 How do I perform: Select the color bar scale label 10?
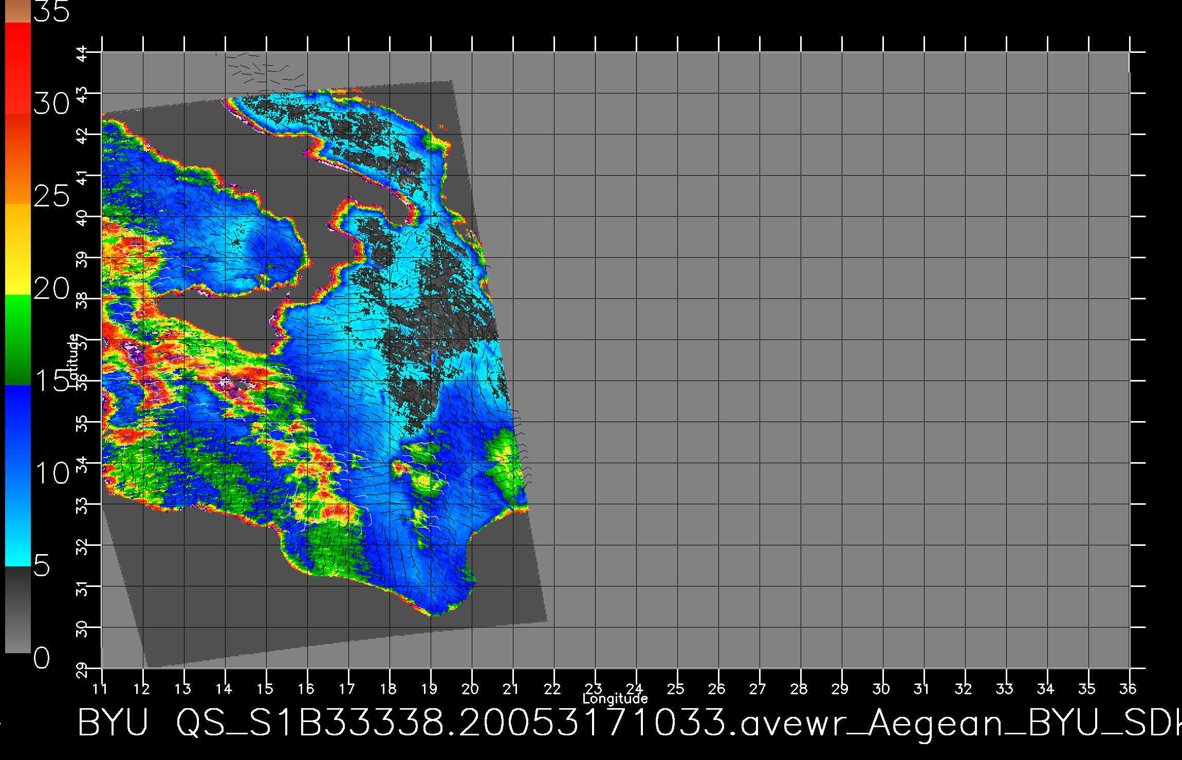(51, 473)
